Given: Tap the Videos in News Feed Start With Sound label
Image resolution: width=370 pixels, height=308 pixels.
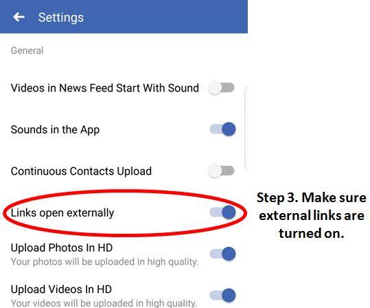Looking at the screenshot, I should (105, 88).
